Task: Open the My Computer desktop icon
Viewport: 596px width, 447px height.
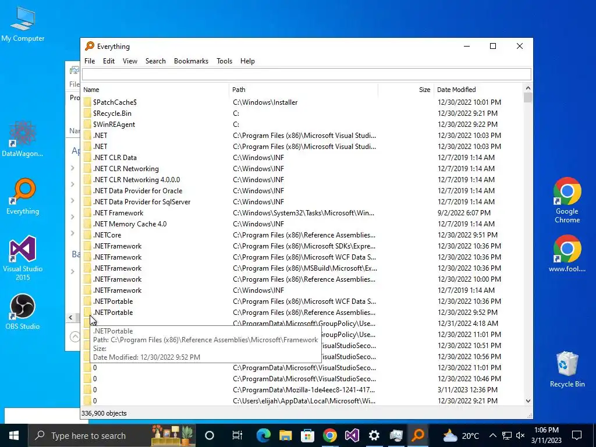Action: coord(23,24)
